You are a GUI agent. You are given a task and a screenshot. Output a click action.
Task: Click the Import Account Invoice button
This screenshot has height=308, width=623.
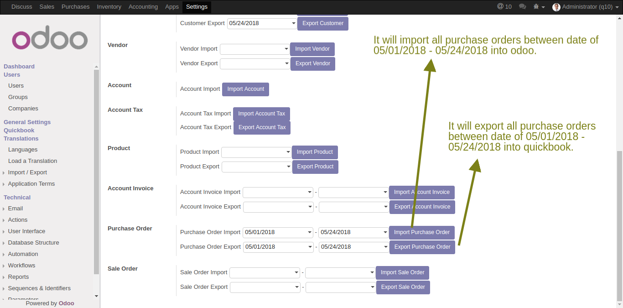point(422,192)
